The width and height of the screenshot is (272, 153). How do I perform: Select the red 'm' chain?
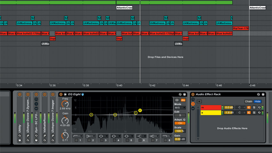coord(211,108)
